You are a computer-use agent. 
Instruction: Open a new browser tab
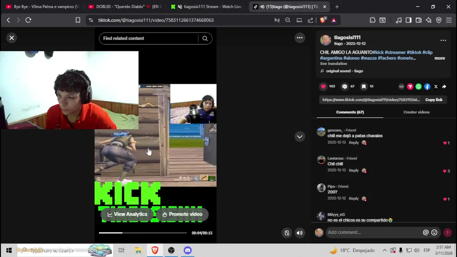[x=337, y=6]
